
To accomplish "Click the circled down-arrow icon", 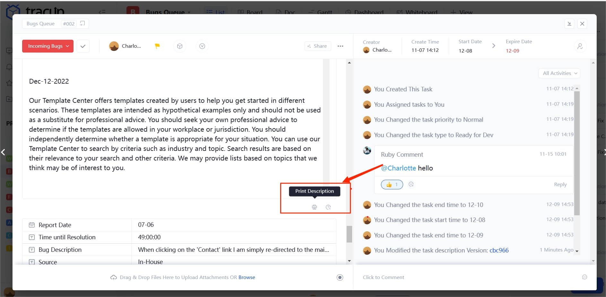I will 202,46.
